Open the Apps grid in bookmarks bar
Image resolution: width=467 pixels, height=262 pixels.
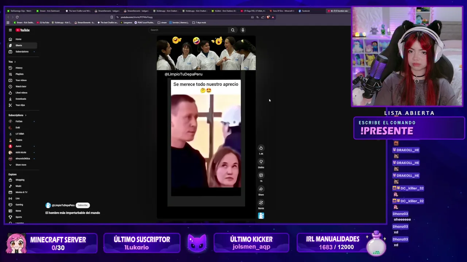click(x=8, y=23)
